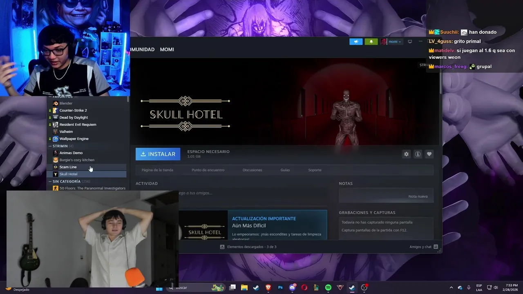
Task: Open Opera browser from taskbar
Action: point(304,288)
